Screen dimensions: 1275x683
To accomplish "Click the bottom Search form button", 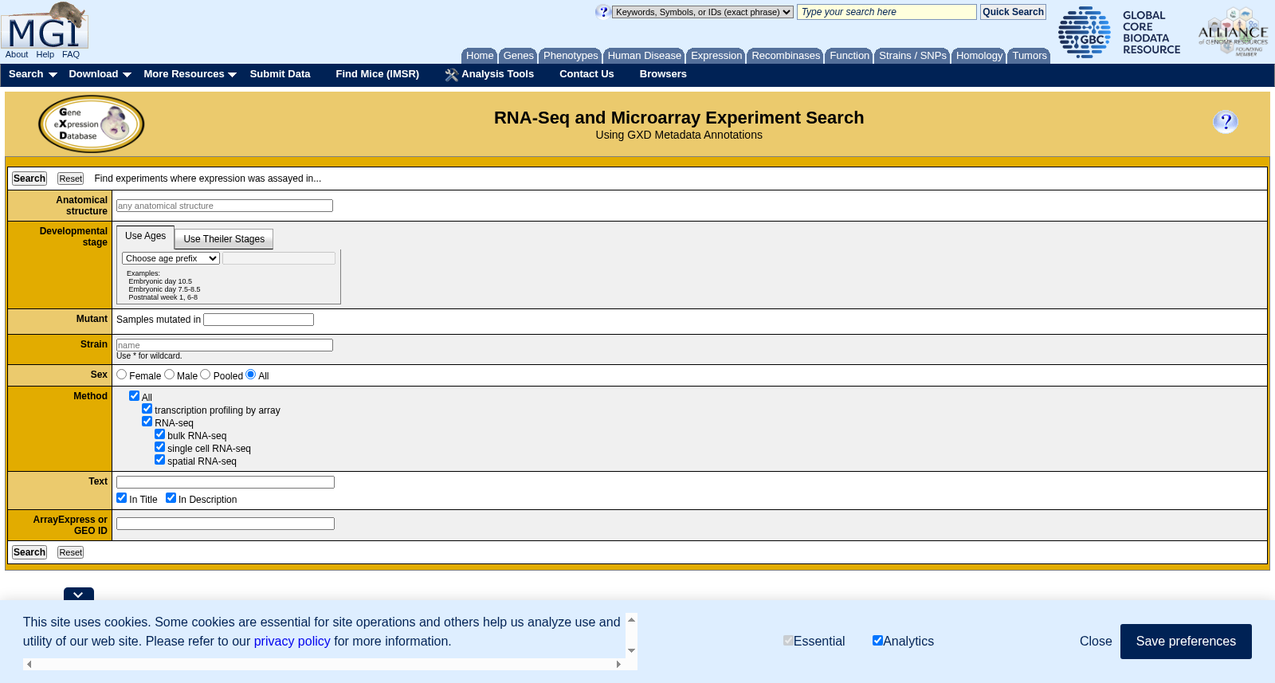I will coord(29,552).
